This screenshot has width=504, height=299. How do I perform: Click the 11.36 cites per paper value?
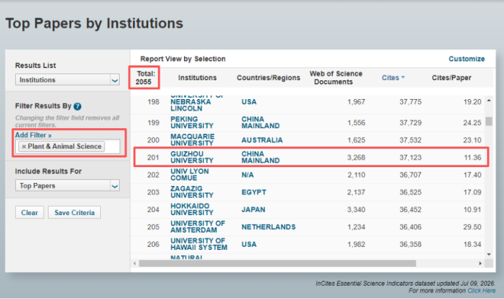(x=472, y=158)
